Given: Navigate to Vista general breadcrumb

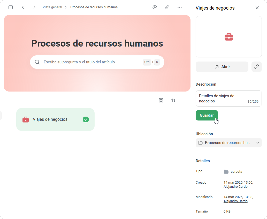Looking at the screenshot, I should 52,7.
